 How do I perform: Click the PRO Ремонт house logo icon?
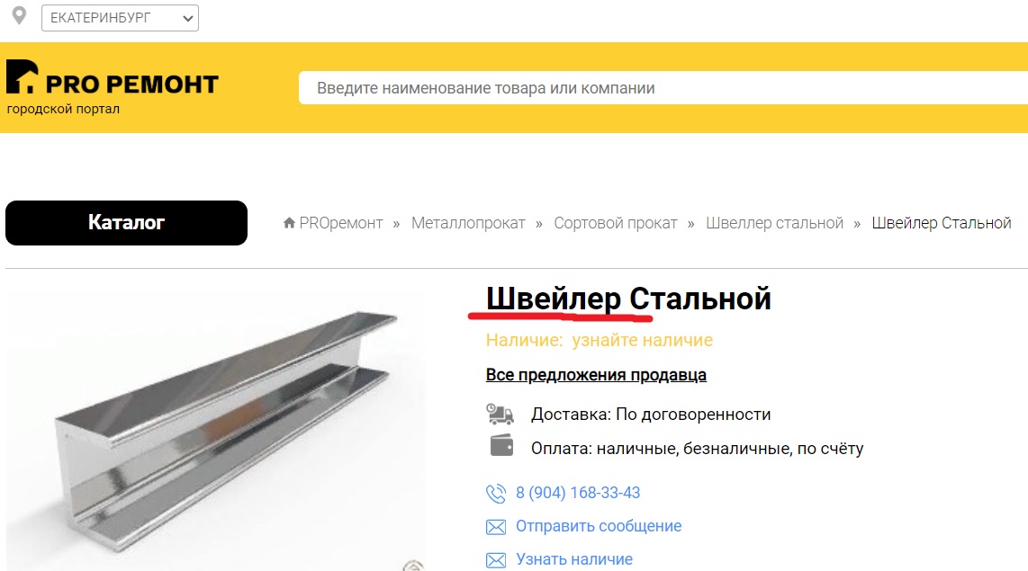[22, 76]
